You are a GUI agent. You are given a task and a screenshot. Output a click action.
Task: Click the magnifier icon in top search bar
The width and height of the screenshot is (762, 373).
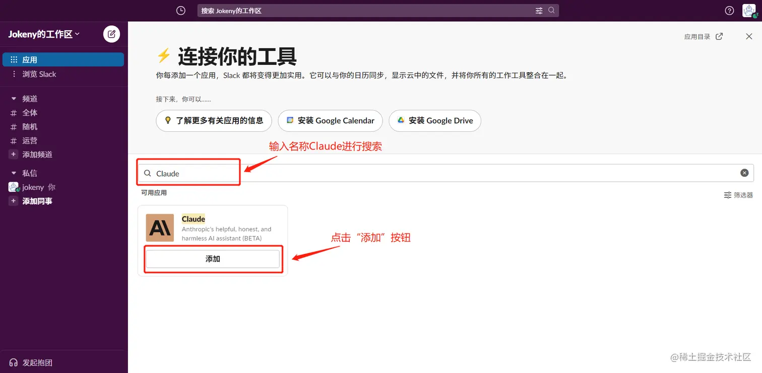click(551, 11)
